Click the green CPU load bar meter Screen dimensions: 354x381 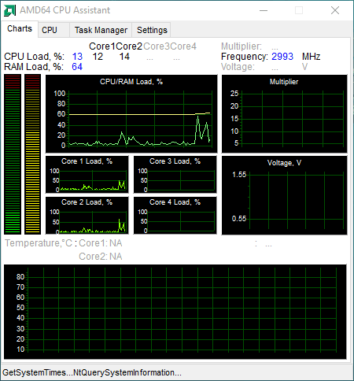(13, 154)
